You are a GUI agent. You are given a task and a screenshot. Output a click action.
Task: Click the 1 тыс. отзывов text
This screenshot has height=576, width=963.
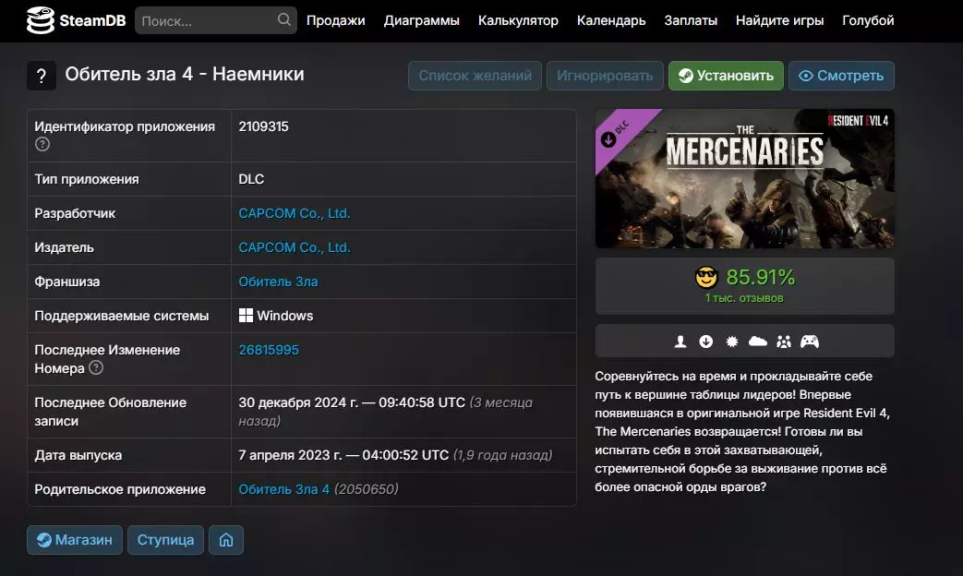pos(744,298)
